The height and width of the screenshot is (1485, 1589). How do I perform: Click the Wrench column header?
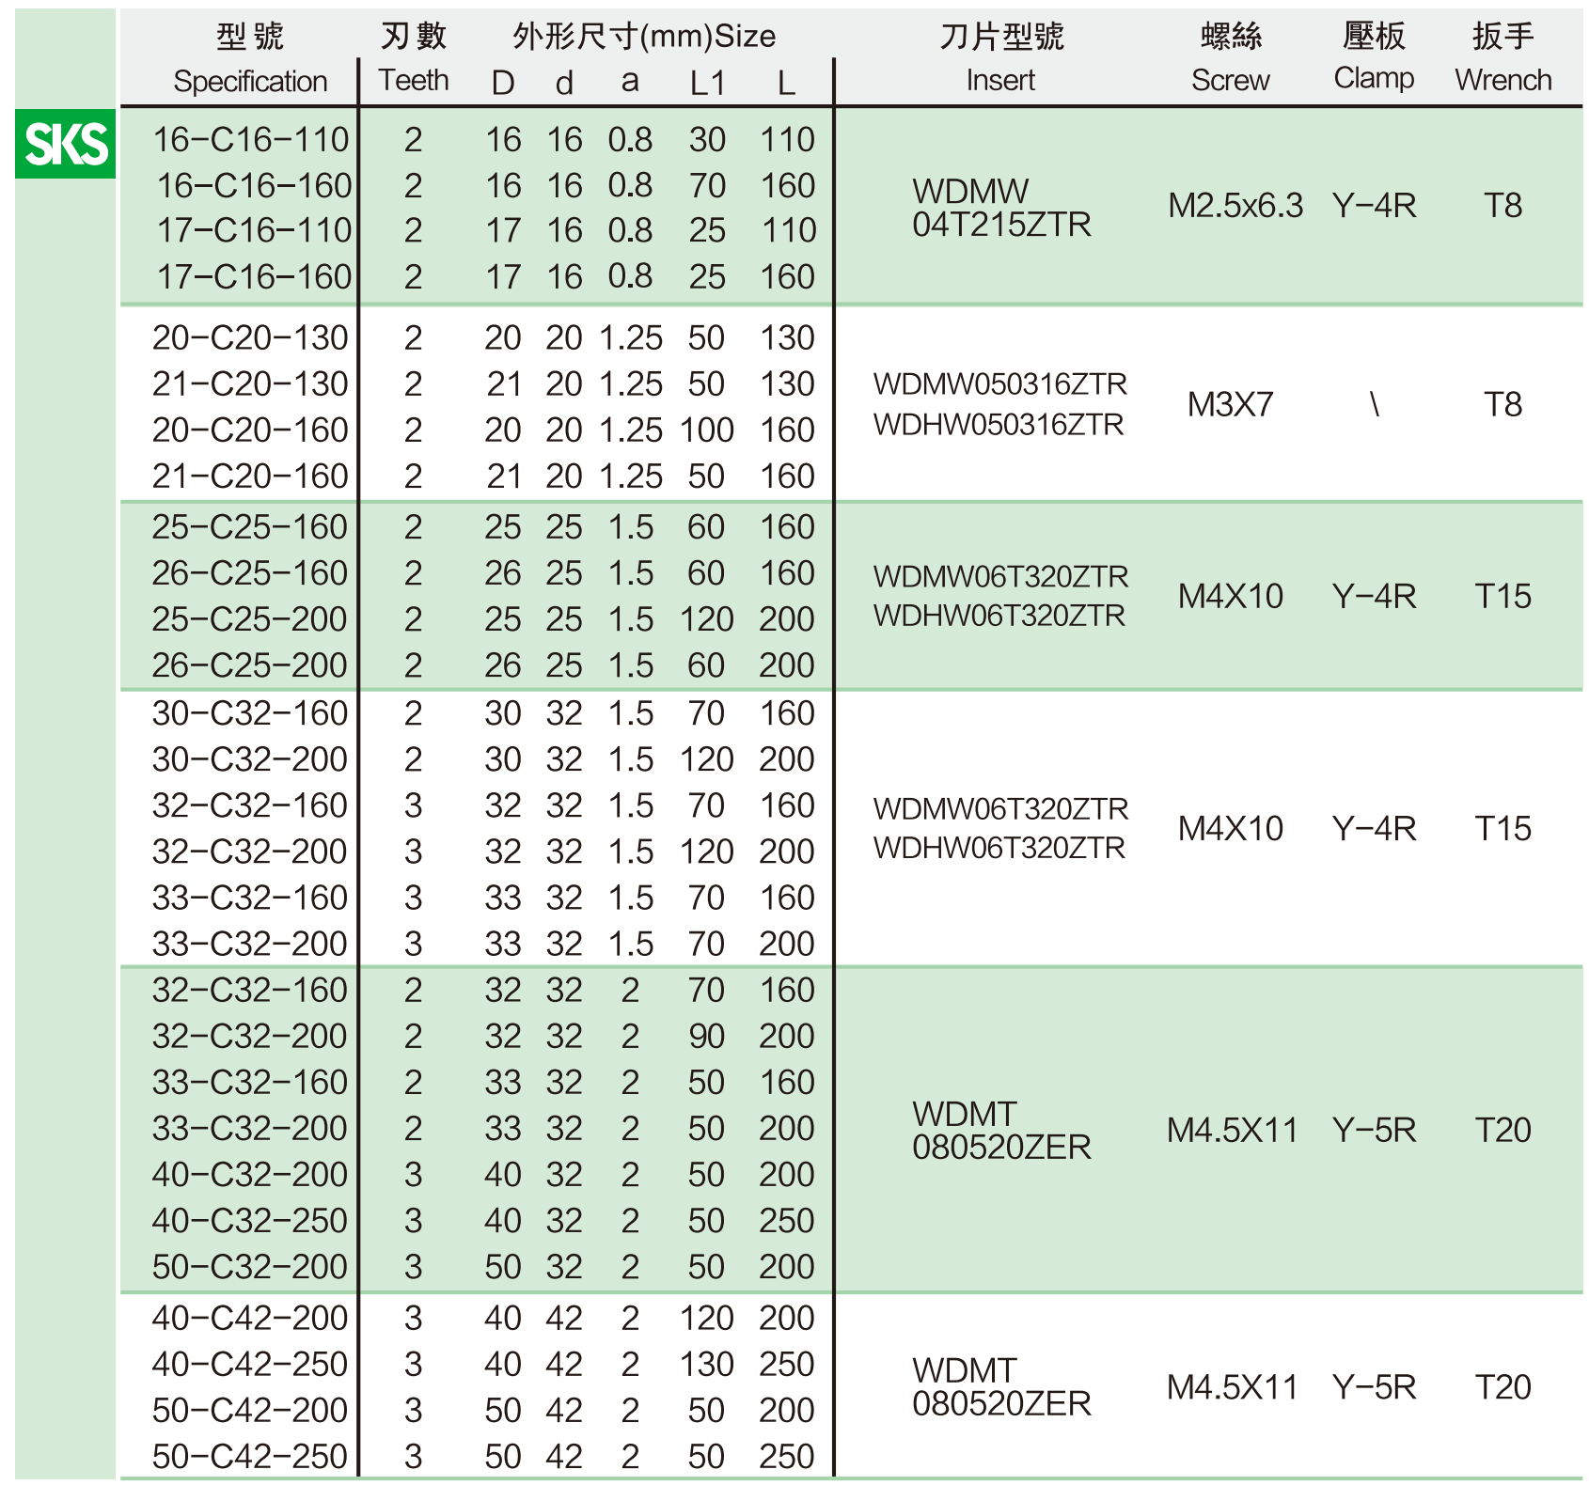[1502, 81]
